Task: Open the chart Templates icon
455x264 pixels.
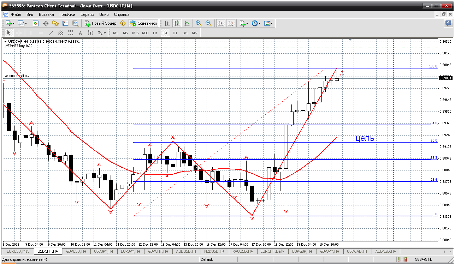Action: tap(267, 23)
